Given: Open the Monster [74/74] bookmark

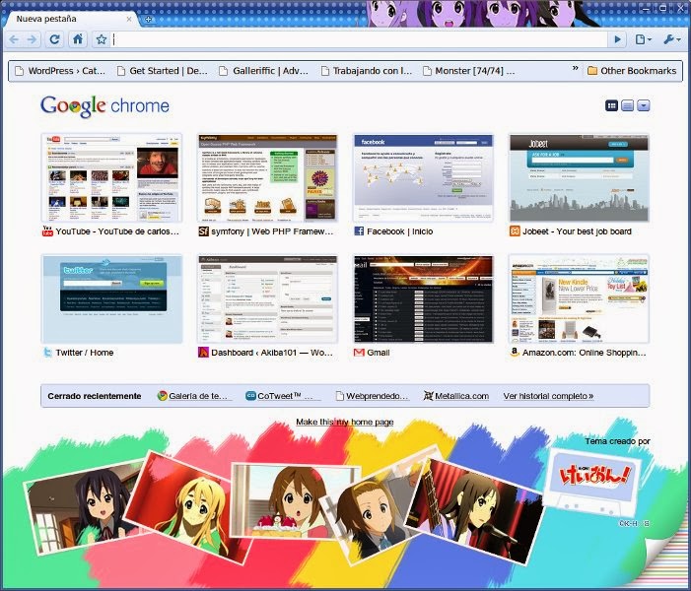Looking at the screenshot, I should [468, 71].
